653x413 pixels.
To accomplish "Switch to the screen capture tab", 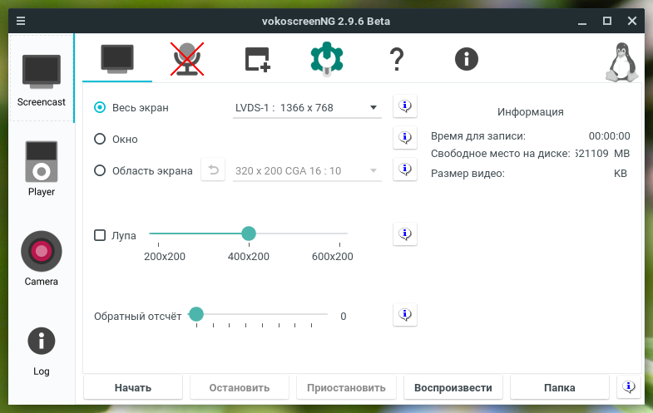I will (x=117, y=59).
